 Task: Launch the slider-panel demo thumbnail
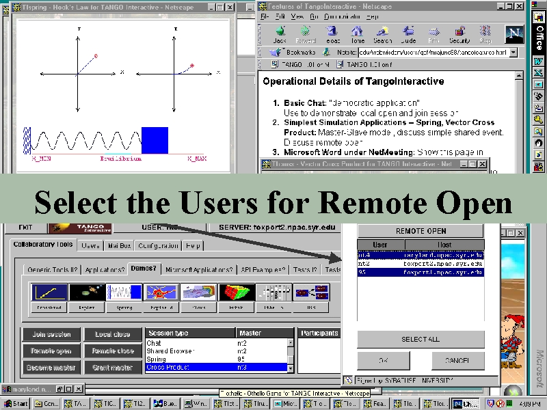coord(273,292)
